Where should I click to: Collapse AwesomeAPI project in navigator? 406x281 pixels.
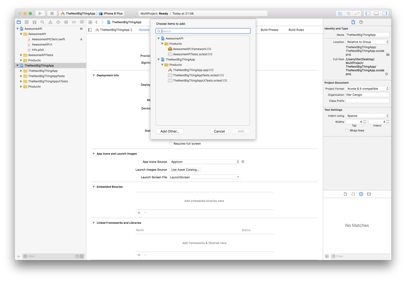coord(17,29)
